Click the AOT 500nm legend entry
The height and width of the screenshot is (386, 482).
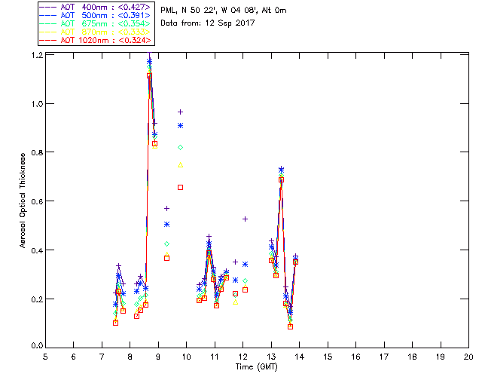tap(95, 15)
